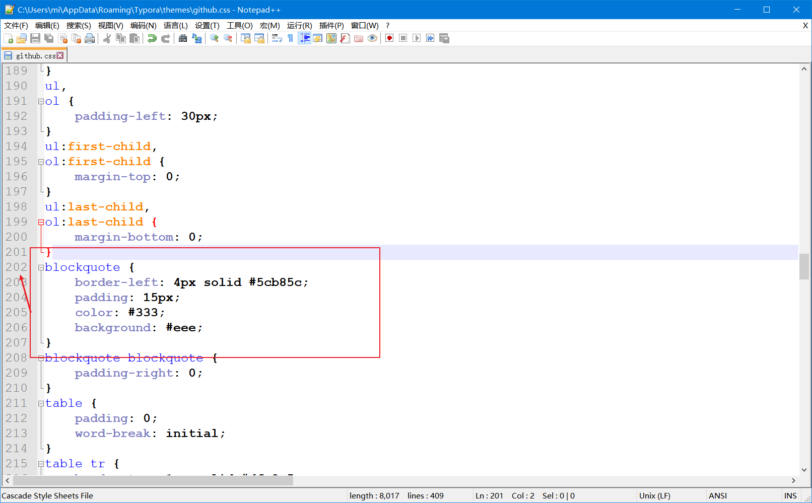
Task: Open the ? help menu
Action: pyautogui.click(x=387, y=25)
